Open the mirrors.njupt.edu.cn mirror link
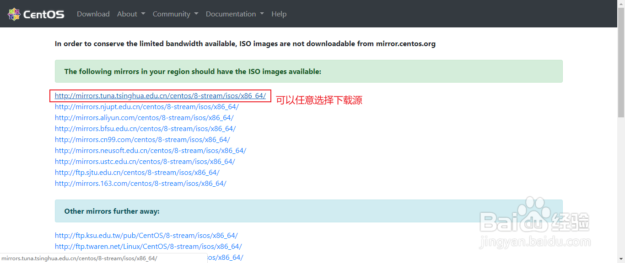Viewport: 625px width, 263px height. point(147,107)
